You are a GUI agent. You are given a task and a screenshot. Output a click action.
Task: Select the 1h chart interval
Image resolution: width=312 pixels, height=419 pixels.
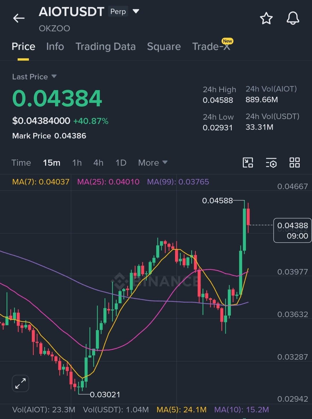click(x=77, y=162)
